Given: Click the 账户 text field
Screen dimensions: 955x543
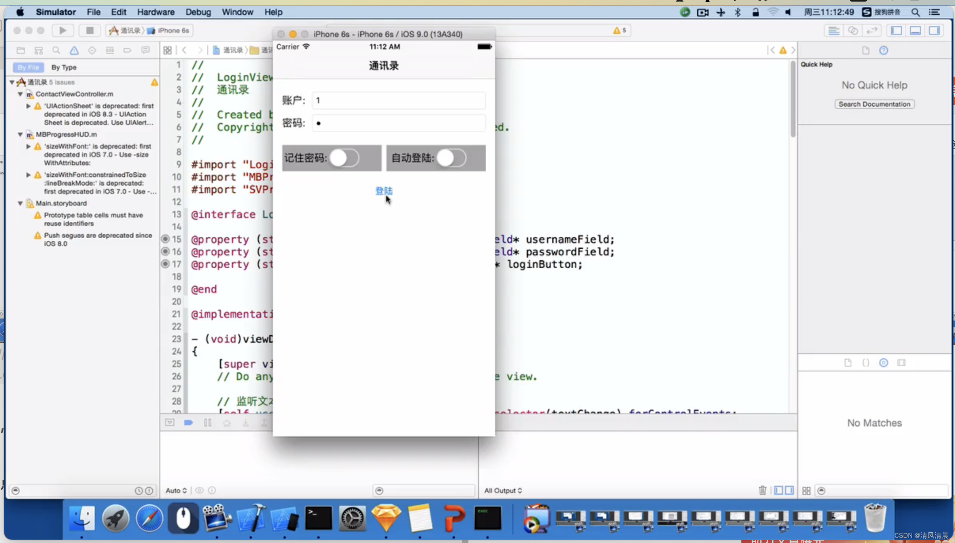Looking at the screenshot, I should pyautogui.click(x=398, y=100).
